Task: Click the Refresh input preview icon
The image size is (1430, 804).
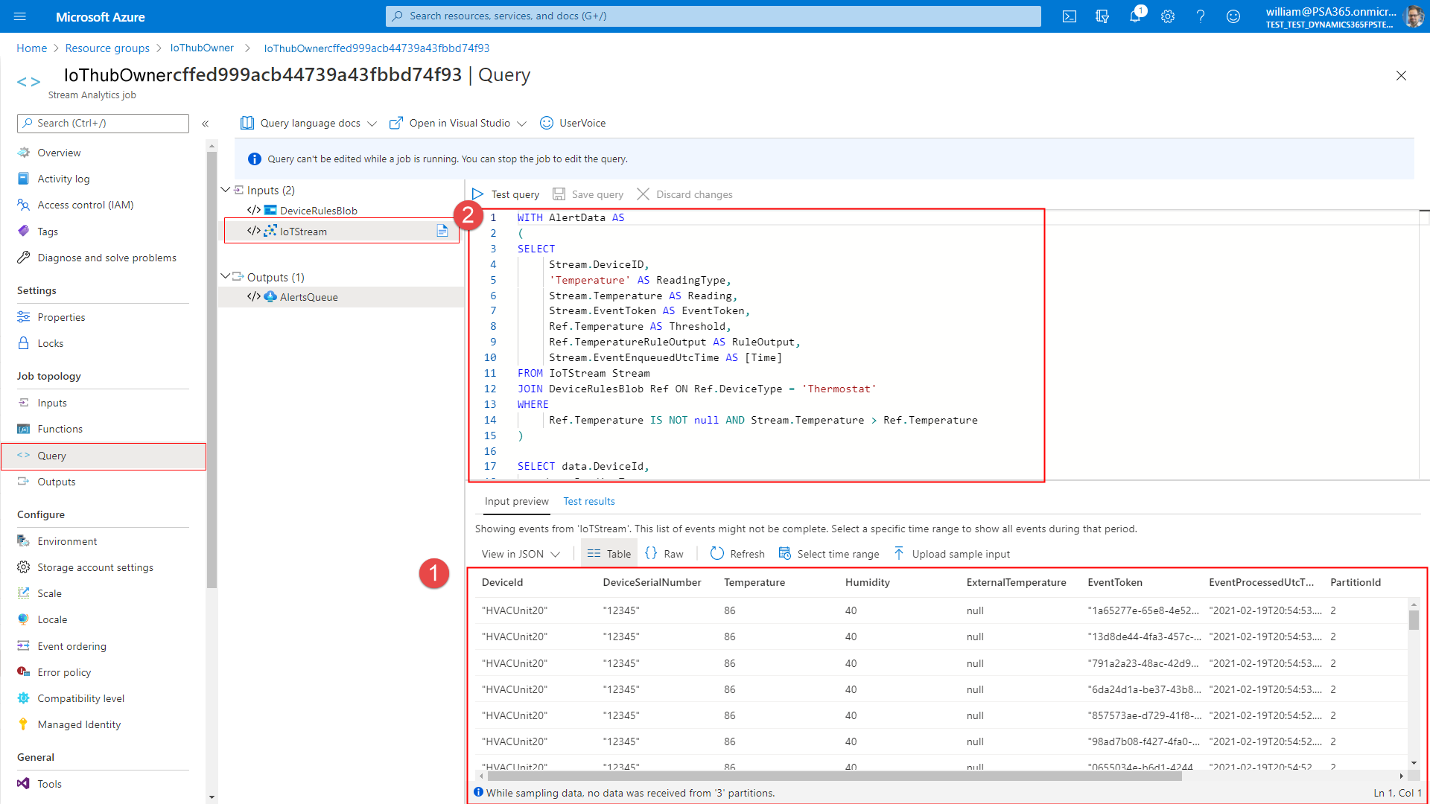Action: coord(716,552)
